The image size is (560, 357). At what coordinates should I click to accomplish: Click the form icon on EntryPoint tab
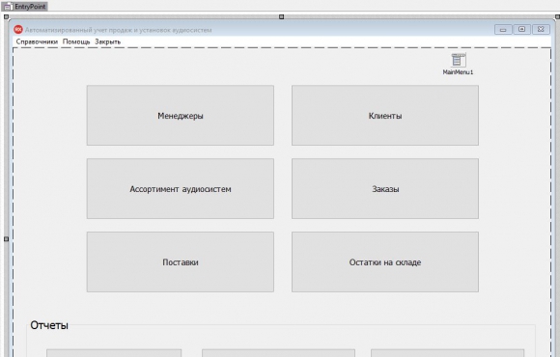pyautogui.click(x=7, y=7)
